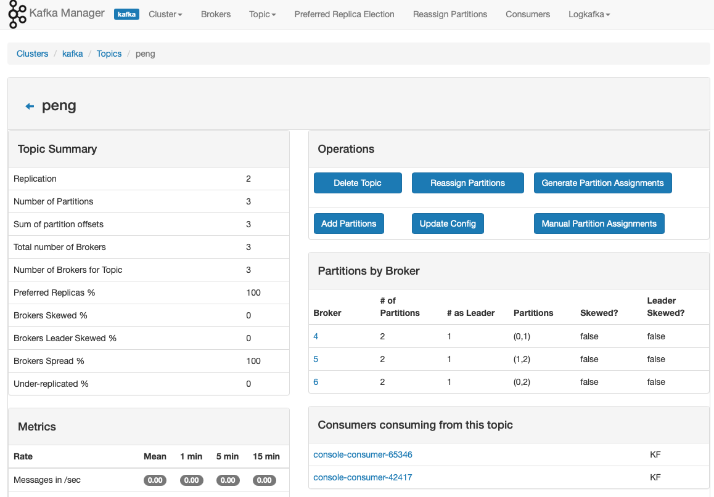Click the Kafka Manager title text
The width and height of the screenshot is (714, 497).
click(x=67, y=13)
